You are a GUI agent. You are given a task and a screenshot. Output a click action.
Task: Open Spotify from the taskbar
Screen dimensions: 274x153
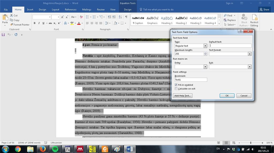point(55,149)
